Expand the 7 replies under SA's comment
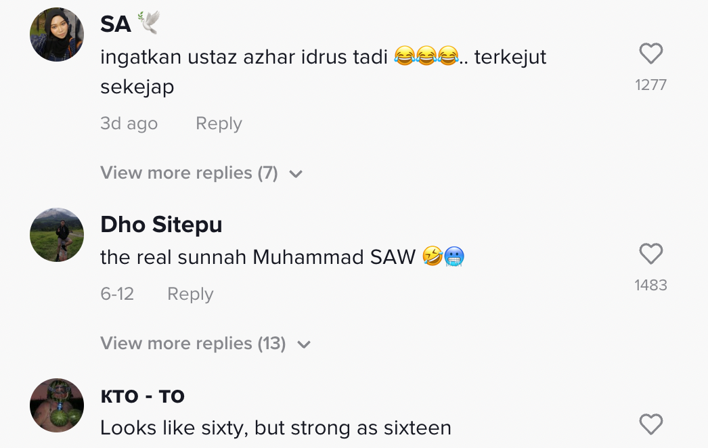This screenshot has height=448, width=708. (189, 173)
